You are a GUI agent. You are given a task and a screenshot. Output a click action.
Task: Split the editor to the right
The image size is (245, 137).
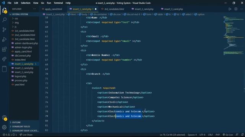236,9
